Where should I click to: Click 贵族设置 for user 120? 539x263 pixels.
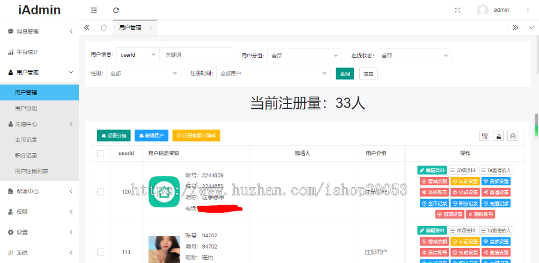[496, 181]
